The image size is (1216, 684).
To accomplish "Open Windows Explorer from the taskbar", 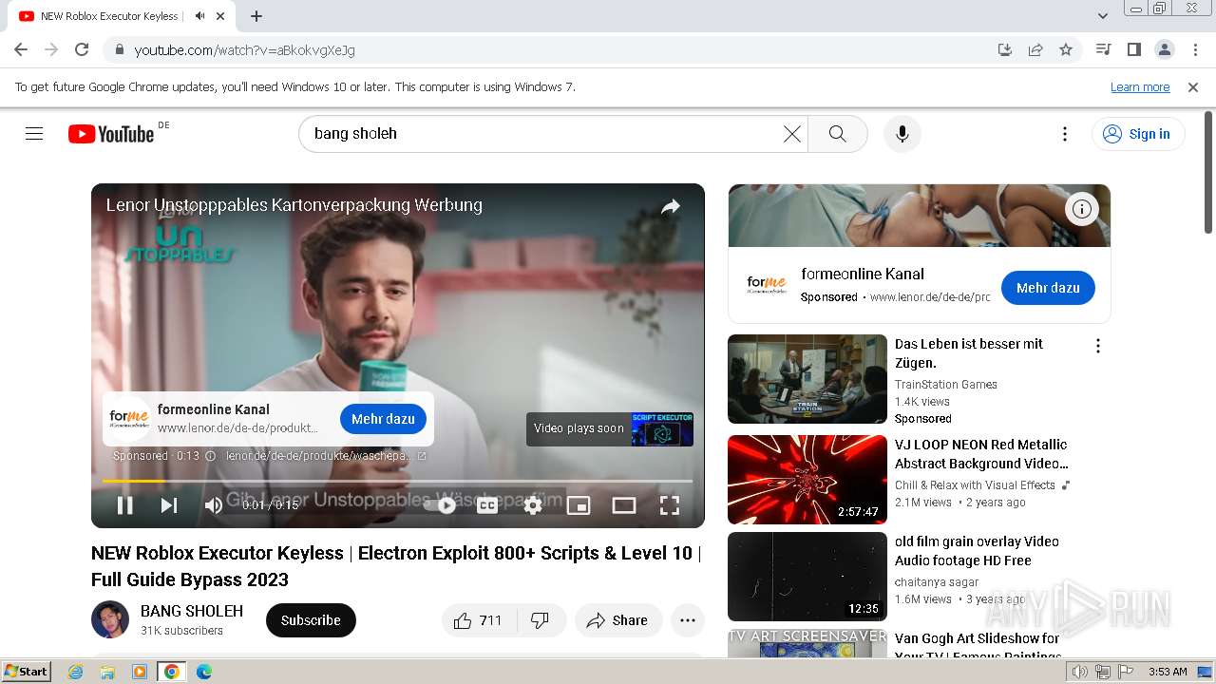I will click(x=107, y=672).
